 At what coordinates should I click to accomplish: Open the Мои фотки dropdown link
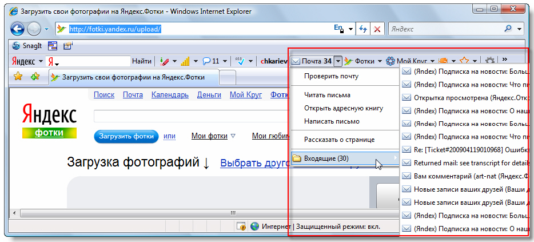213,136
